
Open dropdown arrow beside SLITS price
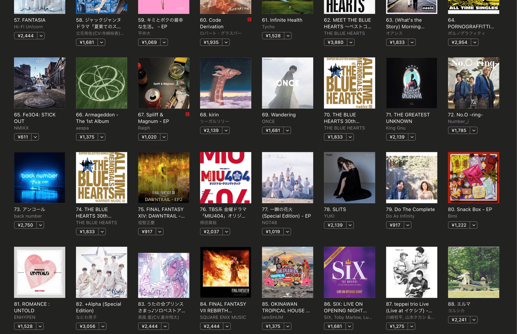(350, 225)
